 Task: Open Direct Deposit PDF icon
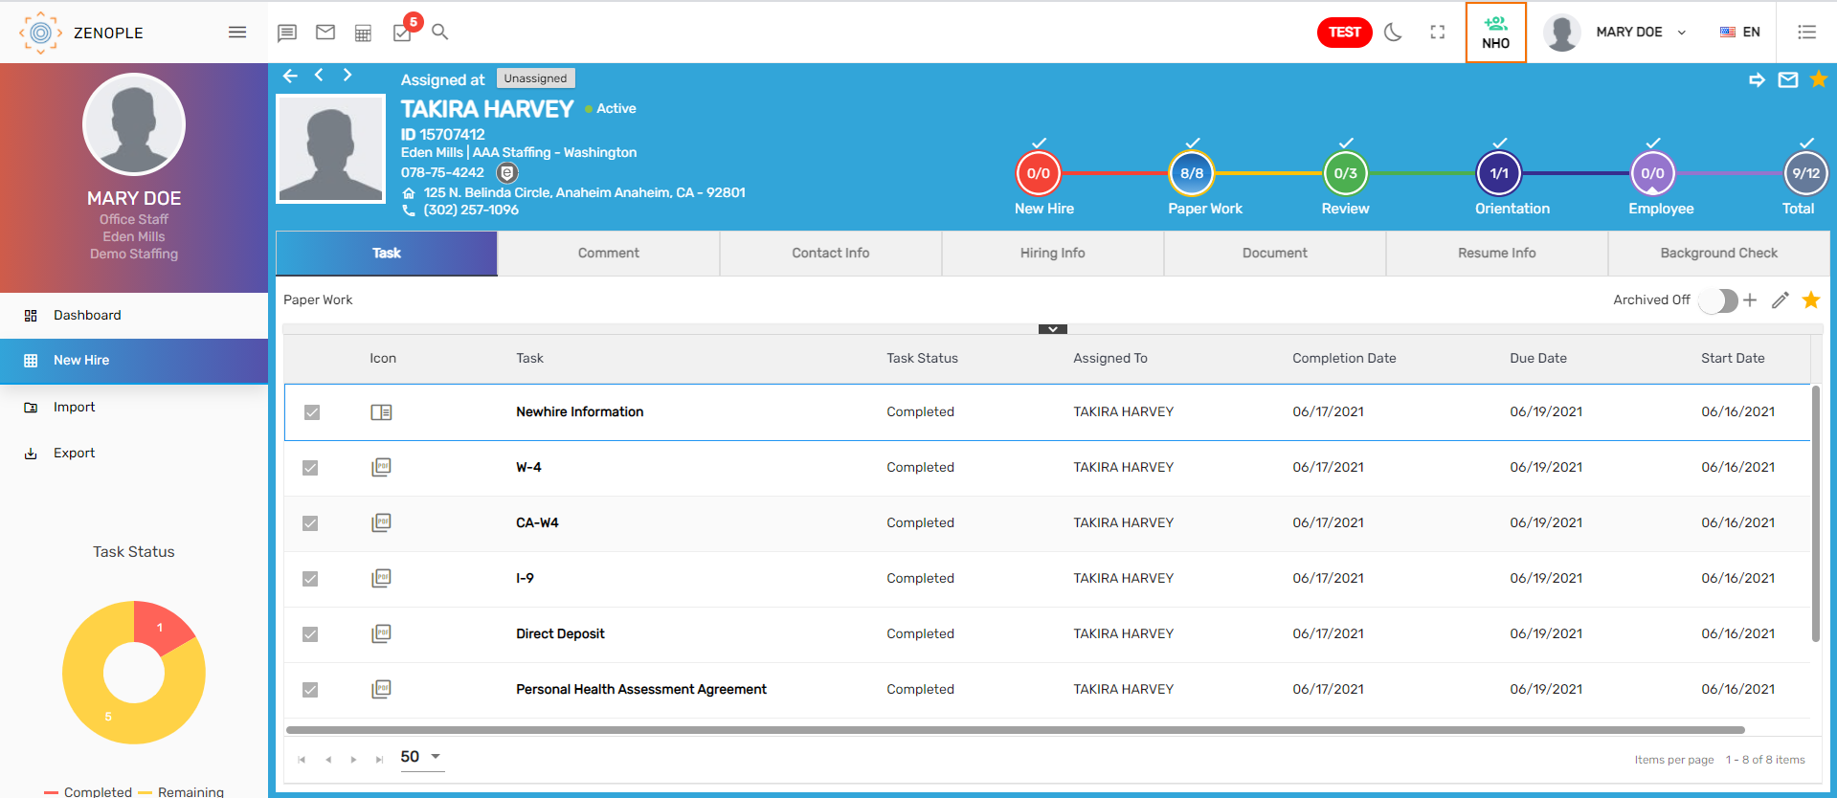point(381,633)
